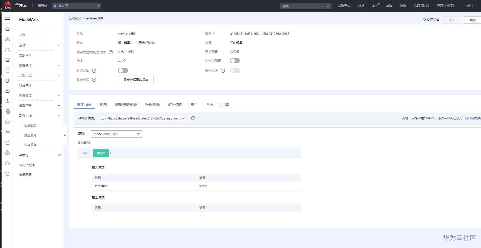Collapse the POST endpoint chevron
The height and width of the screenshot is (248, 481).
(x=85, y=153)
